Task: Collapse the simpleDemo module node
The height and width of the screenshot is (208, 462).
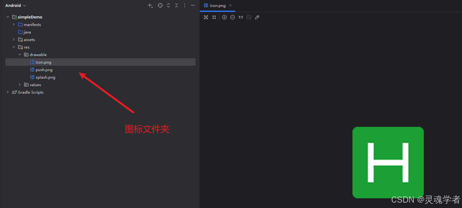Action: 8,17
